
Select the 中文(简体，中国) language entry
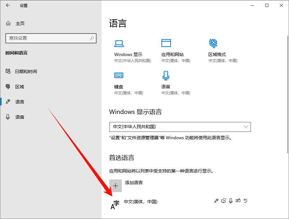click(141, 202)
